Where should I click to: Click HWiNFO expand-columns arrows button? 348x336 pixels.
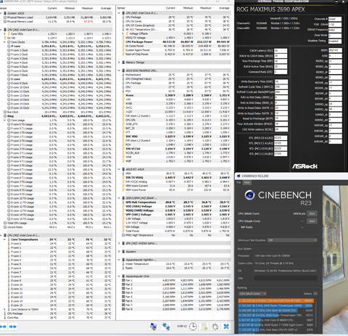coord(3,327)
